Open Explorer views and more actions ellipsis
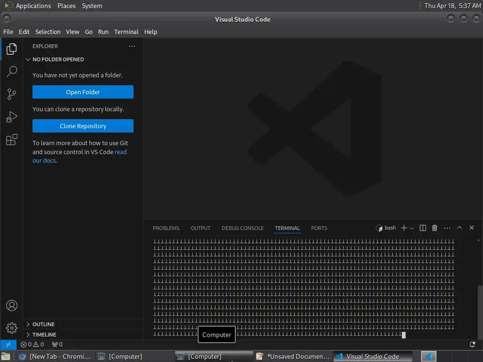Screen dimensions: 483x362 click(x=132, y=46)
